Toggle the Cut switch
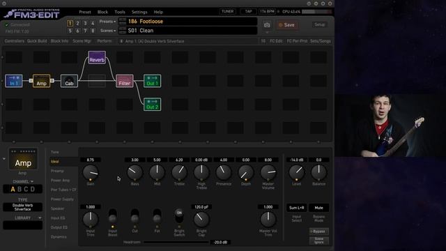 (x=134, y=216)
